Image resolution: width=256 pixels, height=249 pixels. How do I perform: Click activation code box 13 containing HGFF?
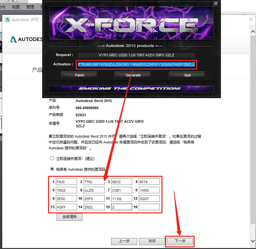66,207
